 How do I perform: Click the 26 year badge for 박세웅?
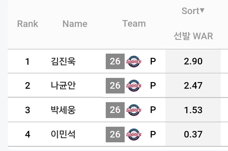(115, 110)
